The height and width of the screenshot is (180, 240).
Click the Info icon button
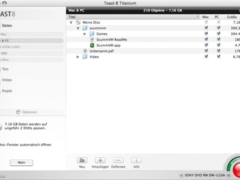(137, 160)
